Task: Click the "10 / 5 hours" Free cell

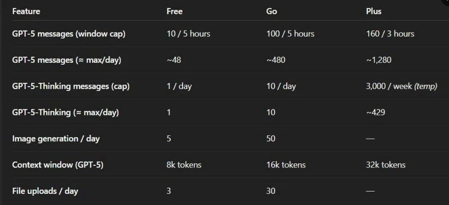Action: 188,34
